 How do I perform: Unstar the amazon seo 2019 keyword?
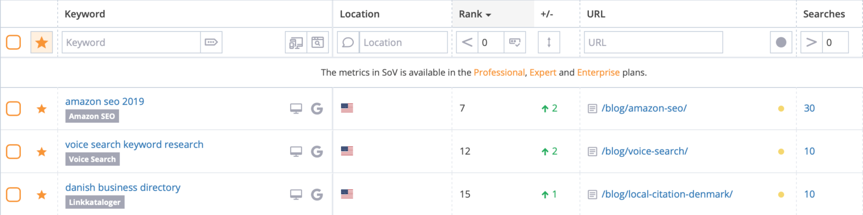coord(41,109)
